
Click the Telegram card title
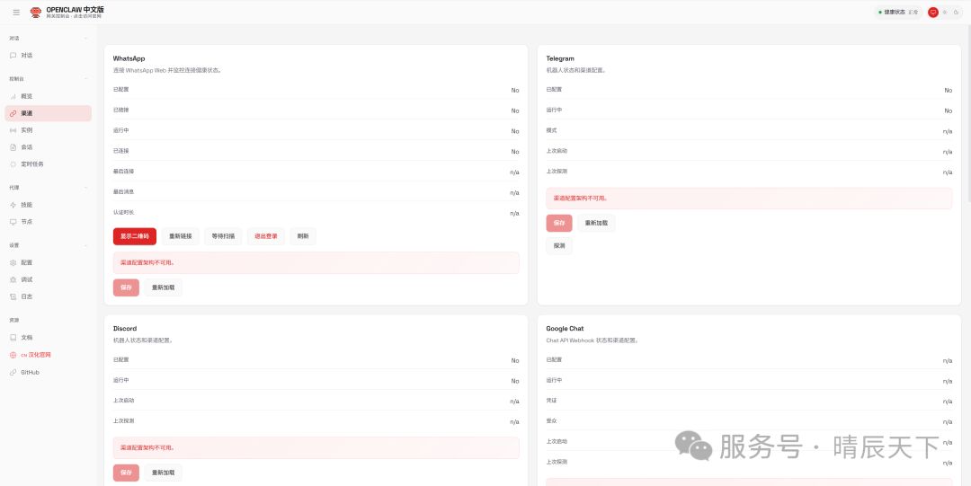(560, 58)
